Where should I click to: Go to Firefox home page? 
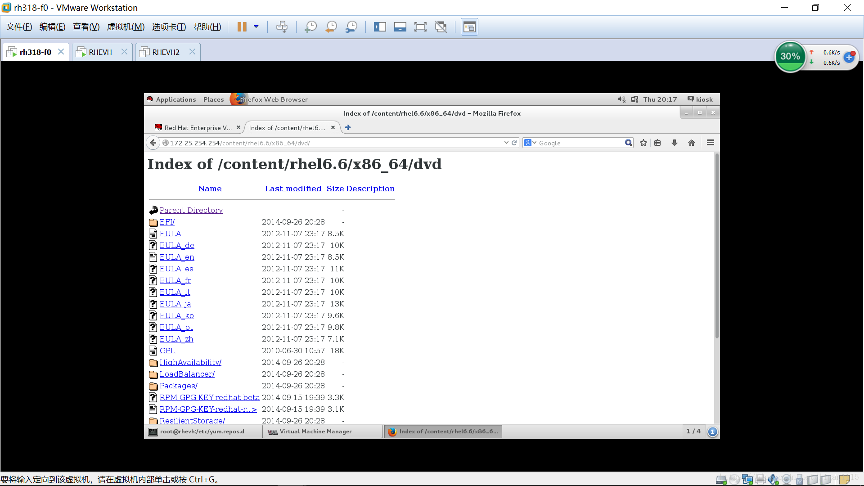coord(692,143)
